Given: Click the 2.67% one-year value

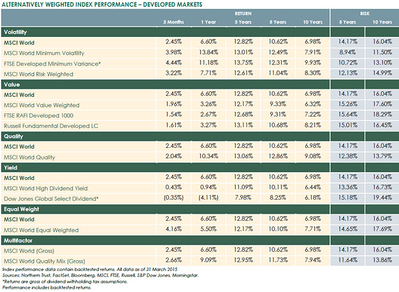Looking at the screenshot, I should click(x=208, y=115).
